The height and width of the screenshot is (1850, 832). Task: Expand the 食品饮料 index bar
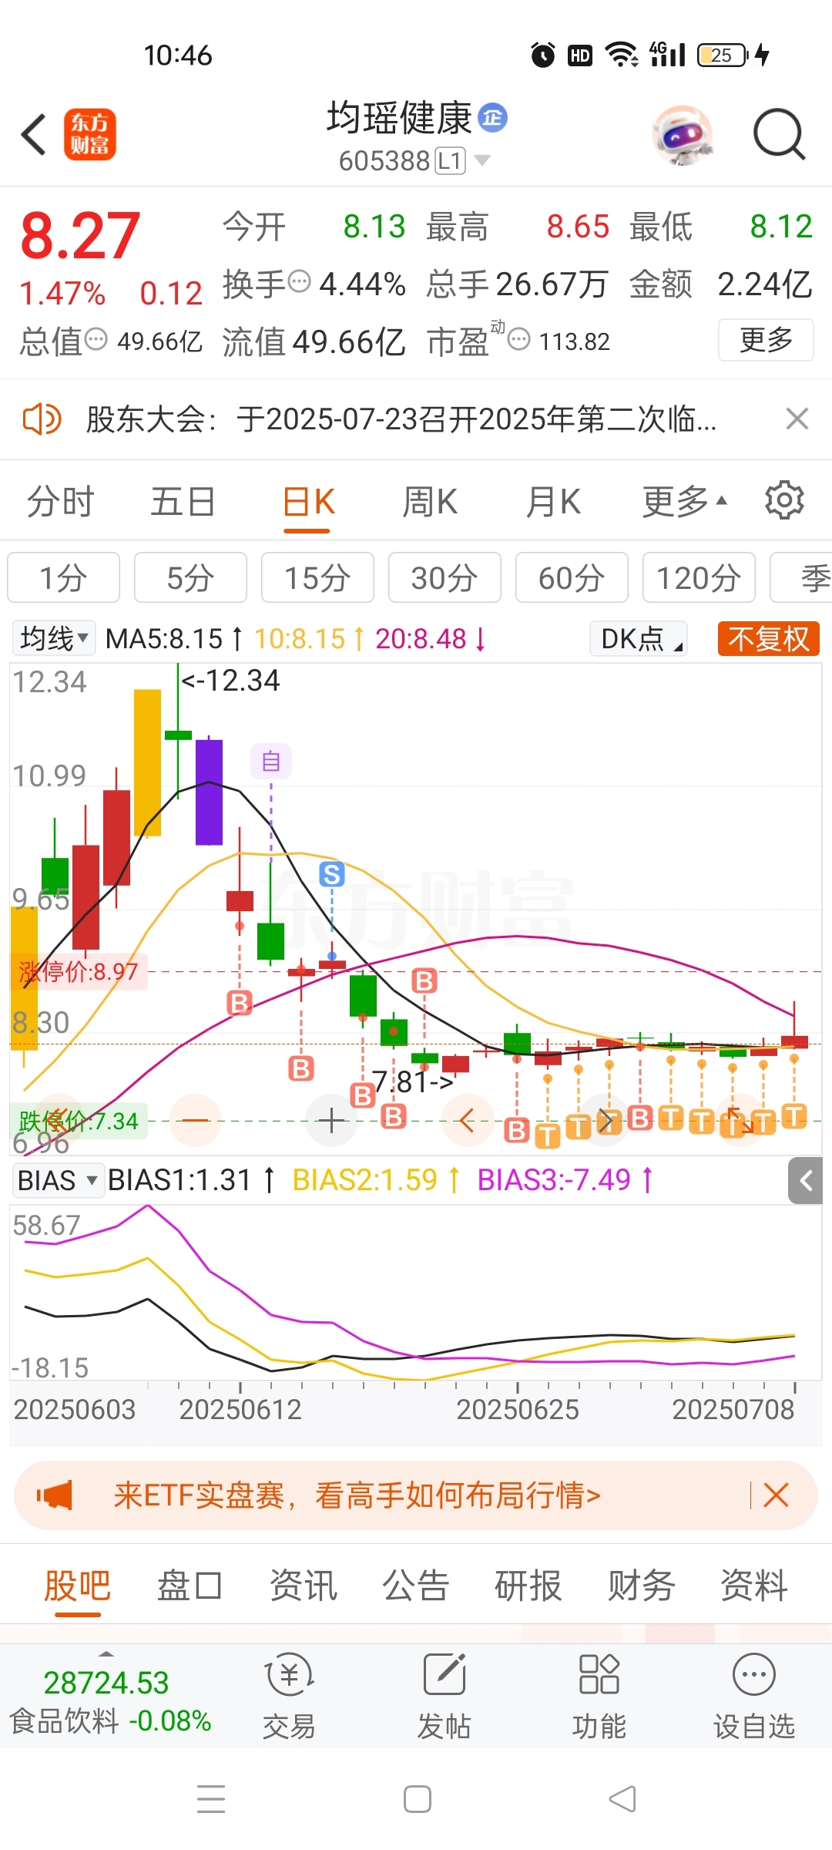click(x=109, y=1698)
